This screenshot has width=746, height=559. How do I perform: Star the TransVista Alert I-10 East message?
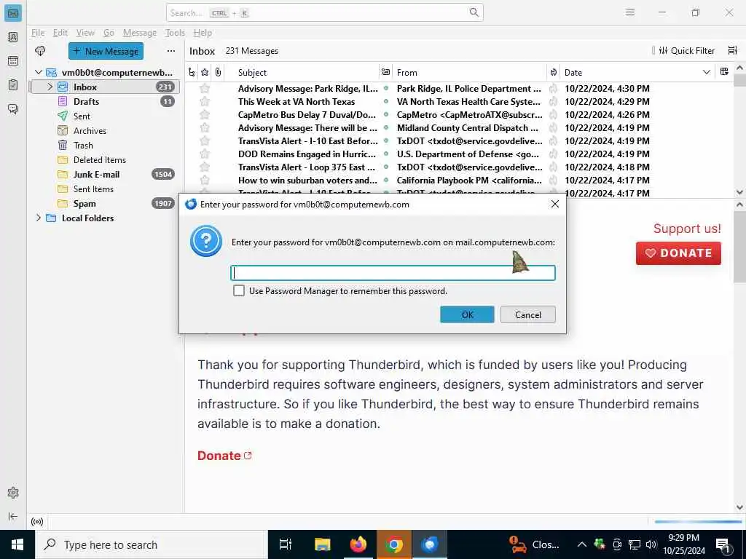click(205, 140)
